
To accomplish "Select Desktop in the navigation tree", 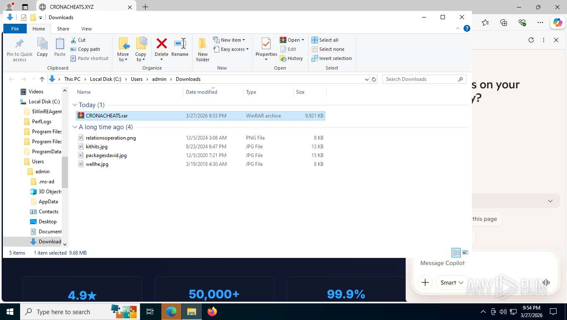I will point(43,222).
